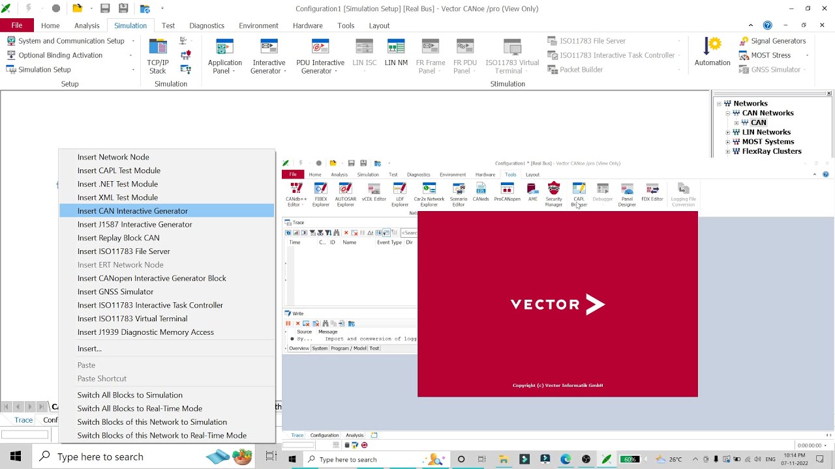Viewport: 835px width, 469px height.
Task: Switch to System tab in Write window
Action: pyautogui.click(x=320, y=348)
